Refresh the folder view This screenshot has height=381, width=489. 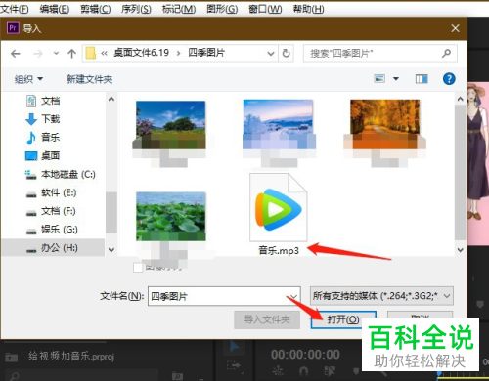(x=286, y=53)
